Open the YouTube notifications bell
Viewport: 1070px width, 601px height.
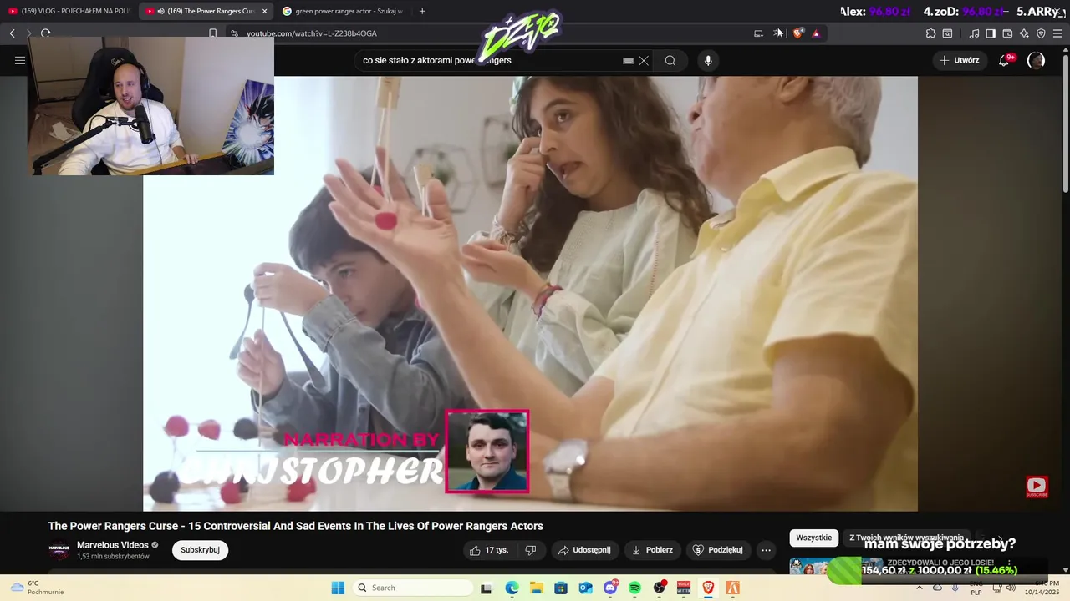click(x=1005, y=60)
